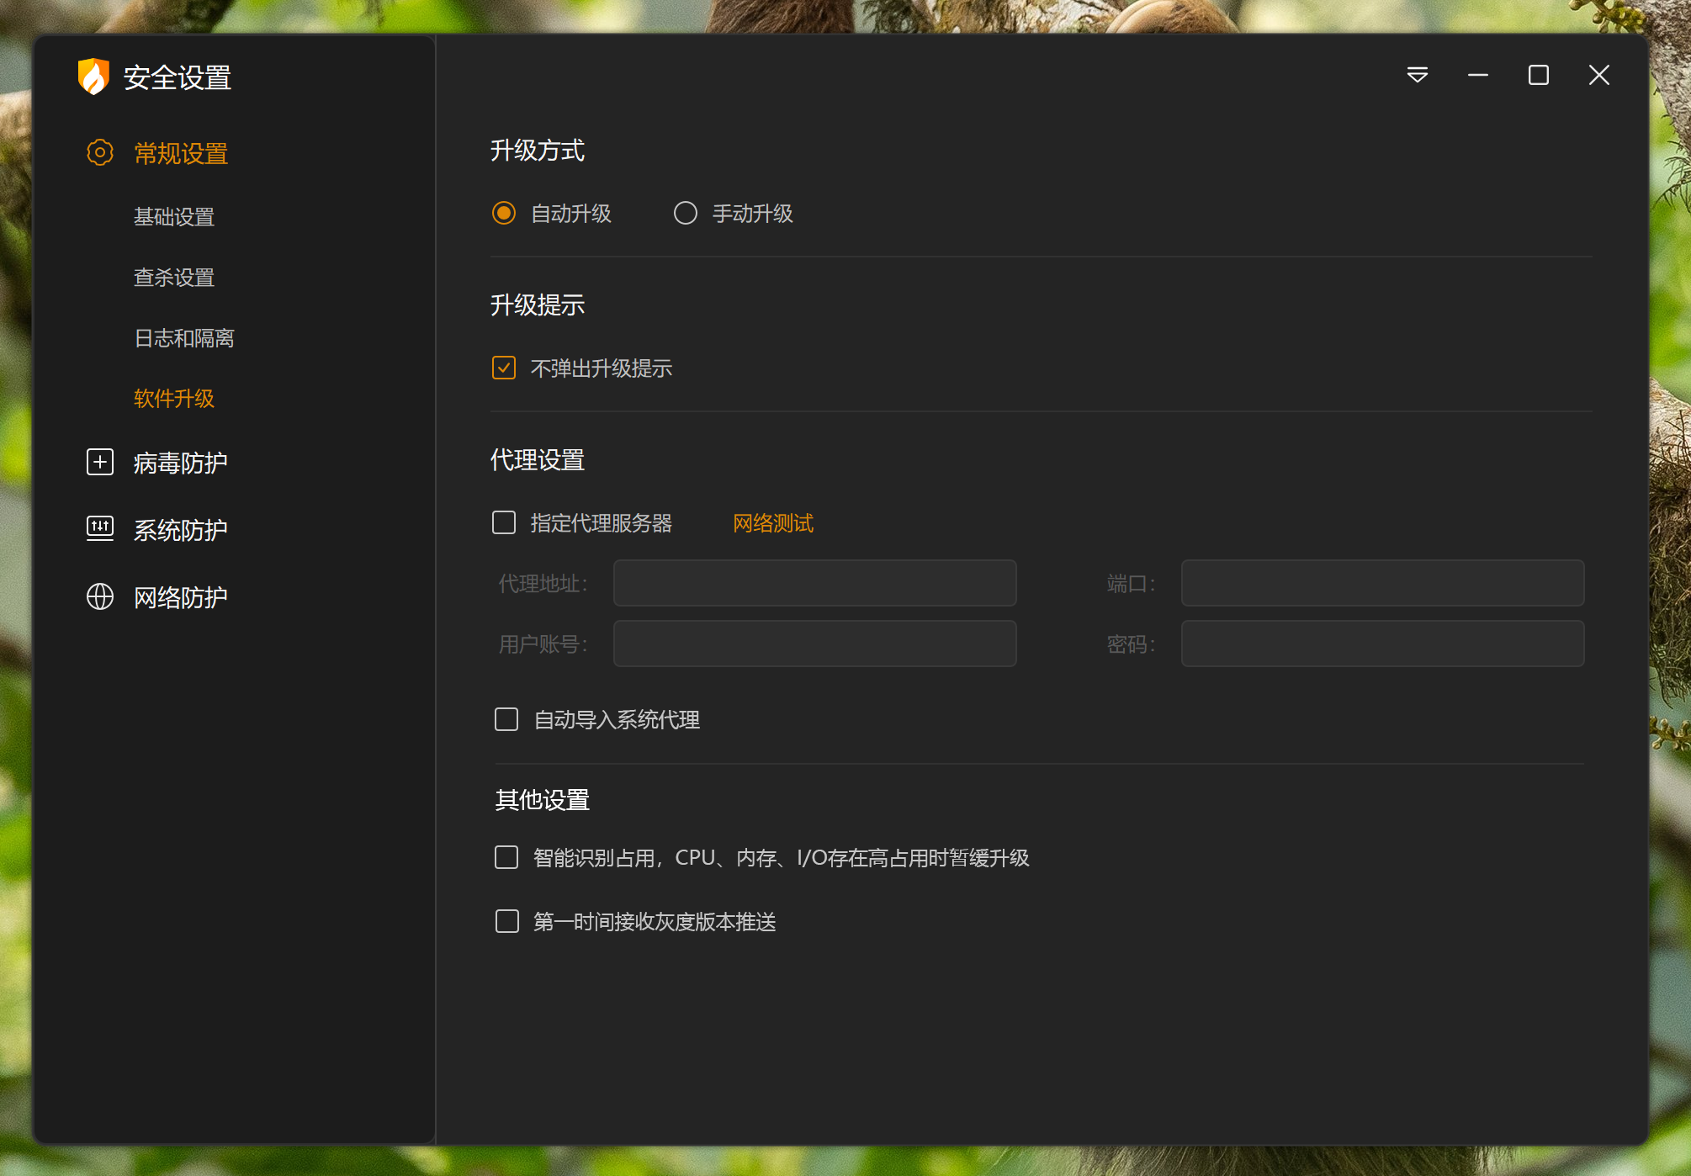Switch to 日志和隔离 settings page
The height and width of the screenshot is (1176, 1691).
(x=184, y=338)
